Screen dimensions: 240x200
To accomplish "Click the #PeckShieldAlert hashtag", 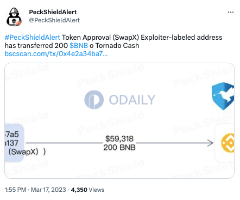I will point(33,38).
